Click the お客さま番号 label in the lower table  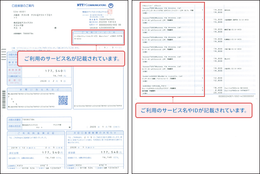pos(15,119)
